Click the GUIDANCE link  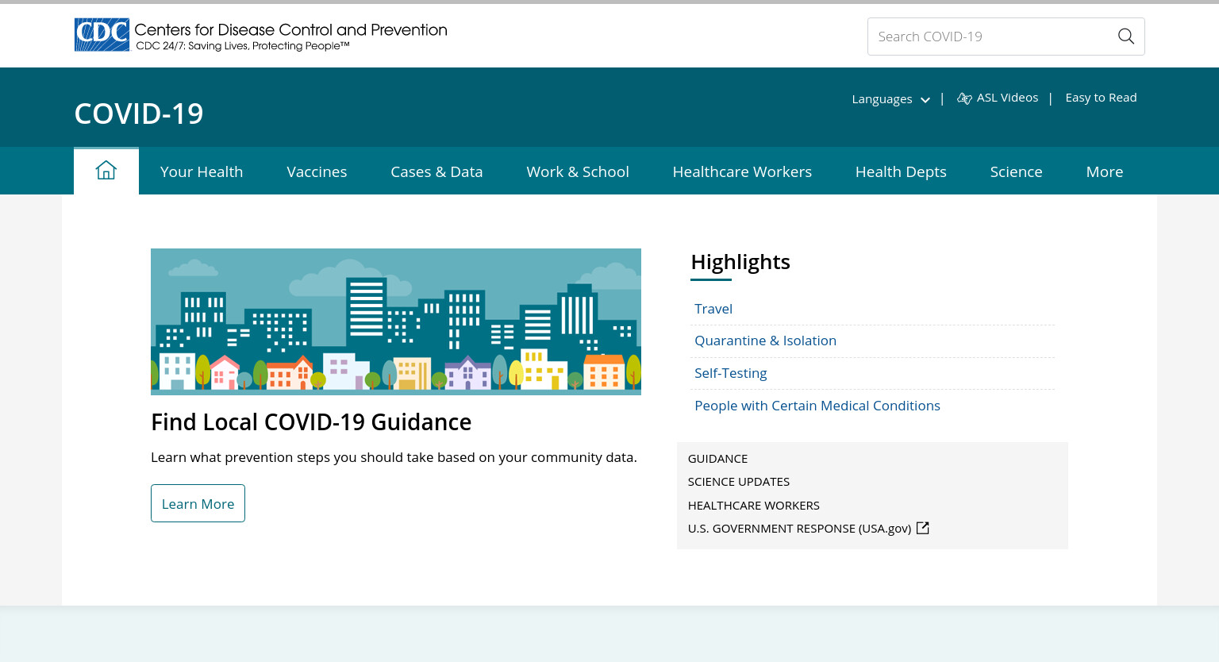717,459
